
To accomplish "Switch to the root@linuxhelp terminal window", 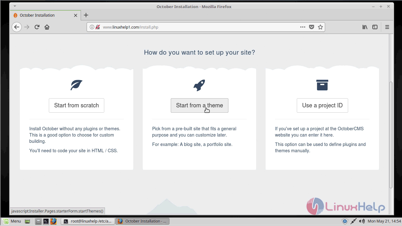I will [88, 221].
